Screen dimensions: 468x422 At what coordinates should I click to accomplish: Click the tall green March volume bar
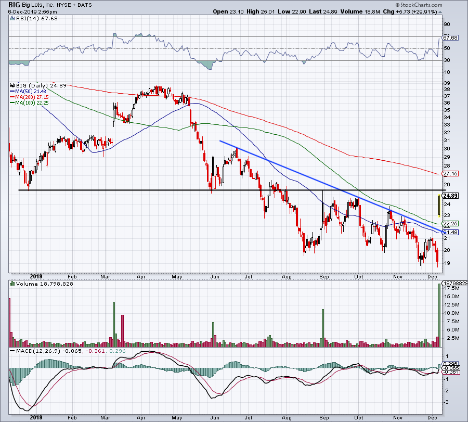[x=114, y=325]
